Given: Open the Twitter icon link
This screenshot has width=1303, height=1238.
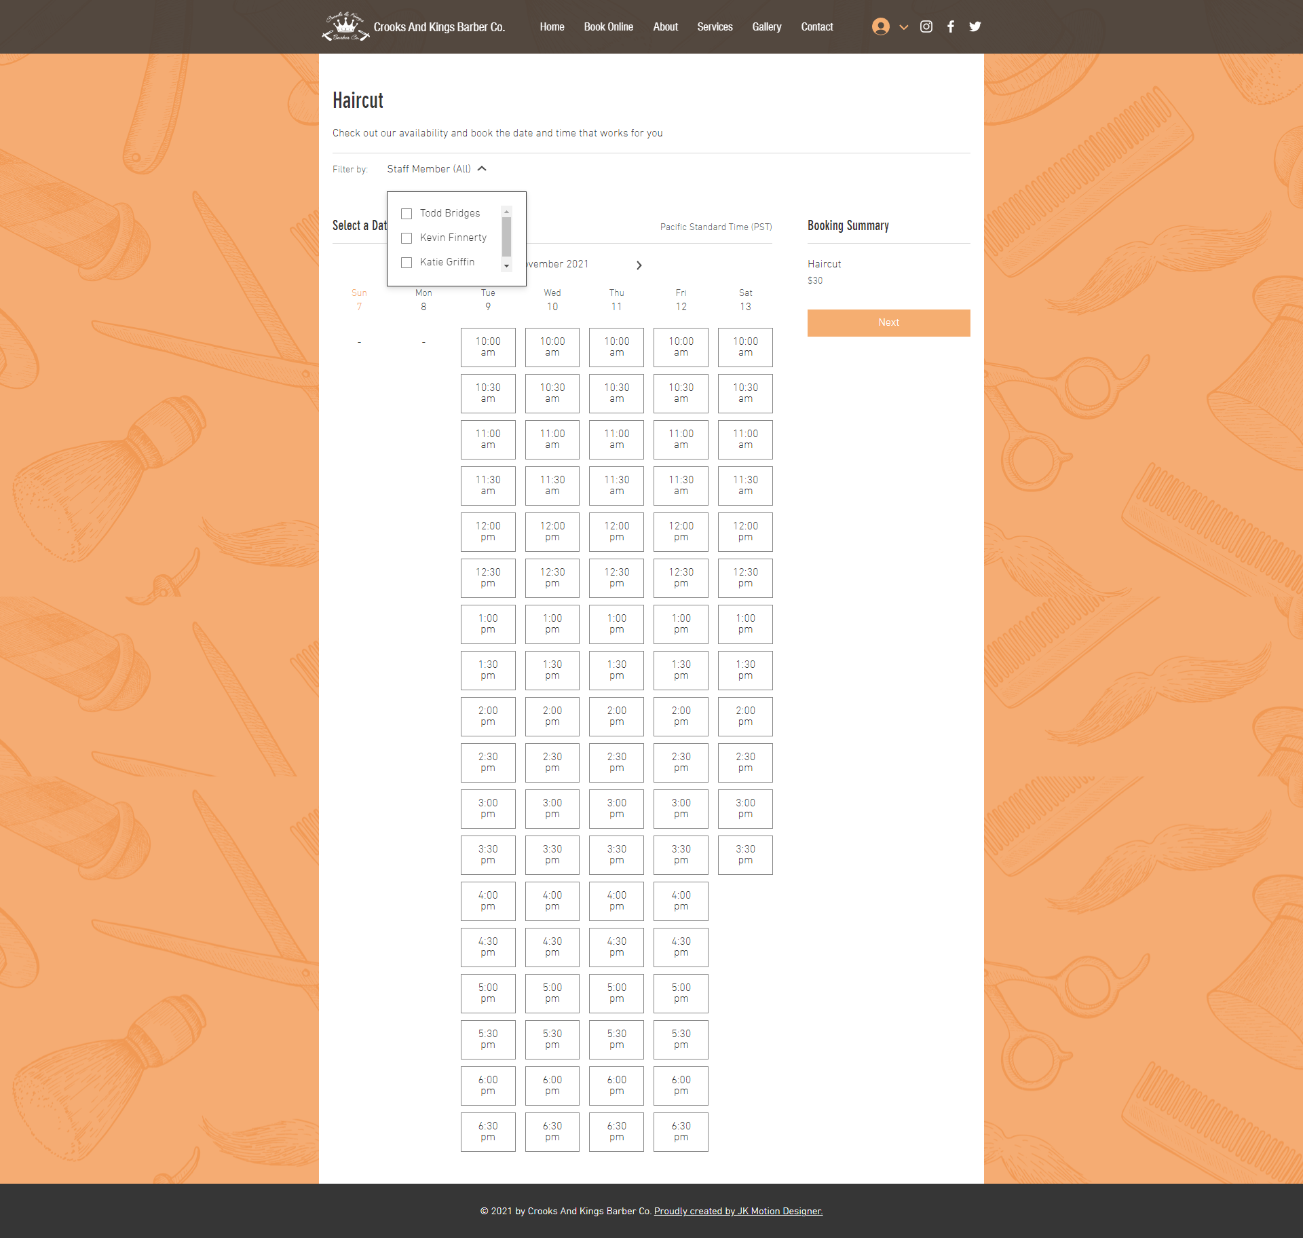Looking at the screenshot, I should [x=975, y=26].
